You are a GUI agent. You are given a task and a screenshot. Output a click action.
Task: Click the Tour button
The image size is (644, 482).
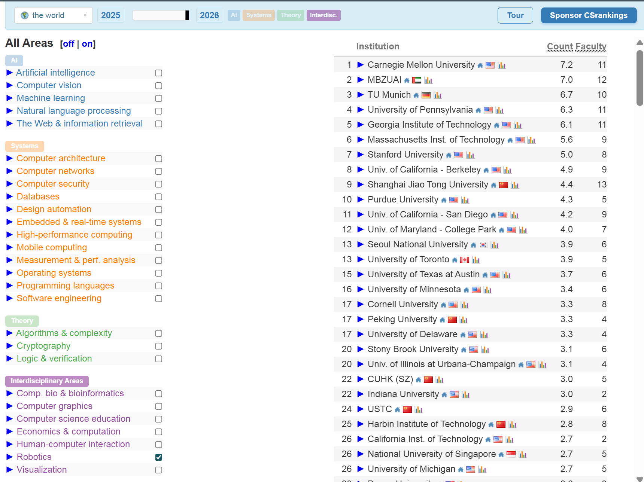[515, 15]
